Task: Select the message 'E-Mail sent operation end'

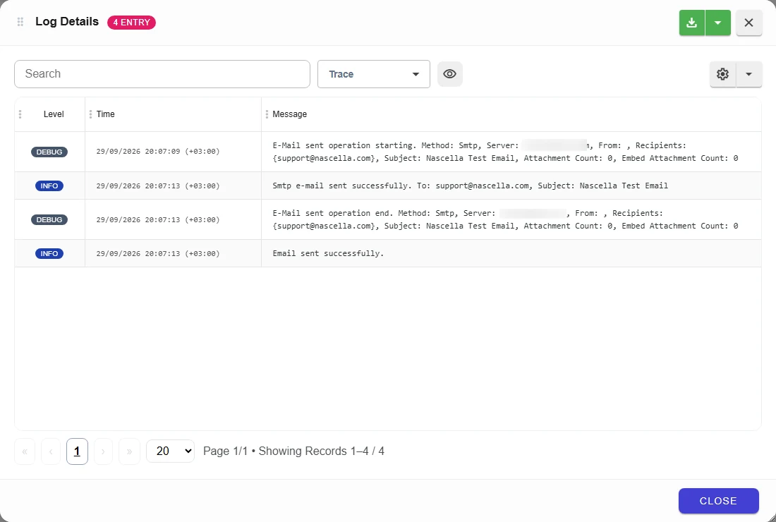Action: 505,219
